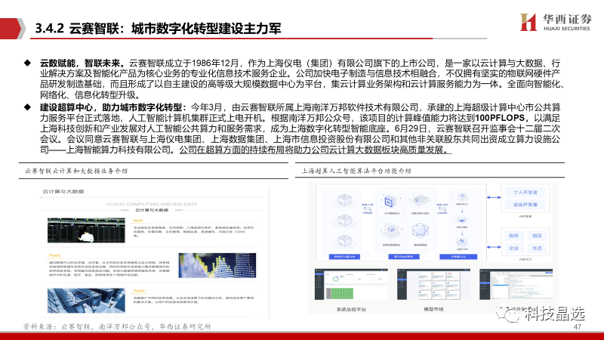The height and width of the screenshot is (340, 604).
Task: Click the IaaS heading
Action: [x=138, y=221]
